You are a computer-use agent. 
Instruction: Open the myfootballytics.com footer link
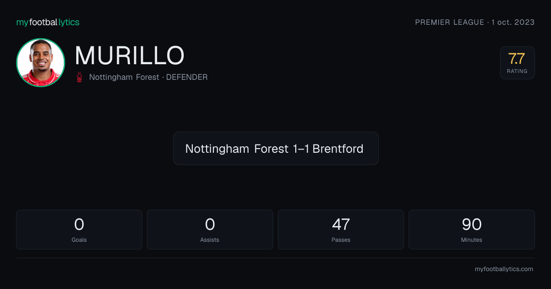point(504,269)
